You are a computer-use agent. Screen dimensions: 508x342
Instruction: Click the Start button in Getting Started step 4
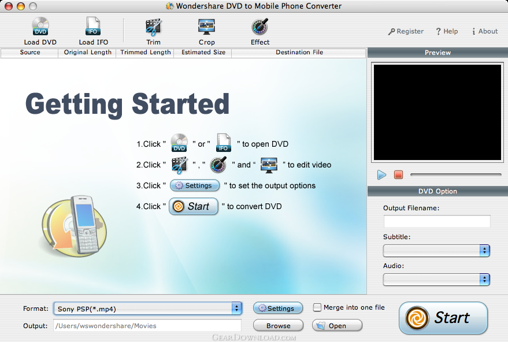click(x=194, y=206)
